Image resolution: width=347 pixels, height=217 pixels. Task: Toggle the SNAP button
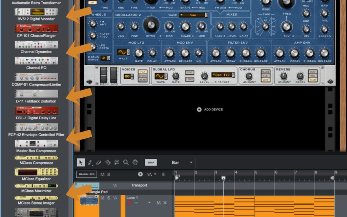pos(151,162)
